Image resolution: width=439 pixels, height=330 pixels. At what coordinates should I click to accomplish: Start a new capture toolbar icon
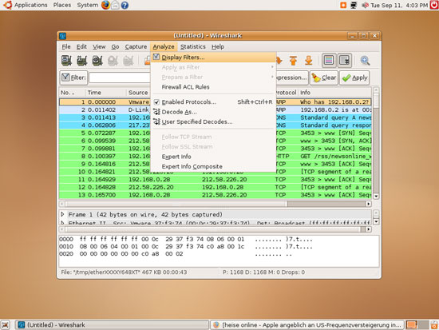click(x=97, y=61)
